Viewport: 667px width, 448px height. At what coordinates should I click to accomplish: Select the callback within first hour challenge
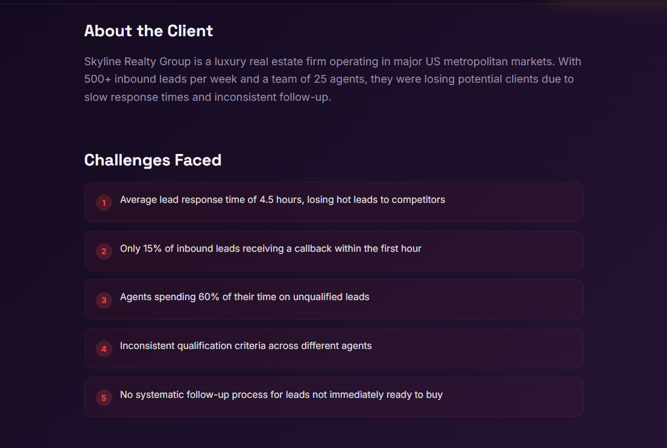coord(333,251)
